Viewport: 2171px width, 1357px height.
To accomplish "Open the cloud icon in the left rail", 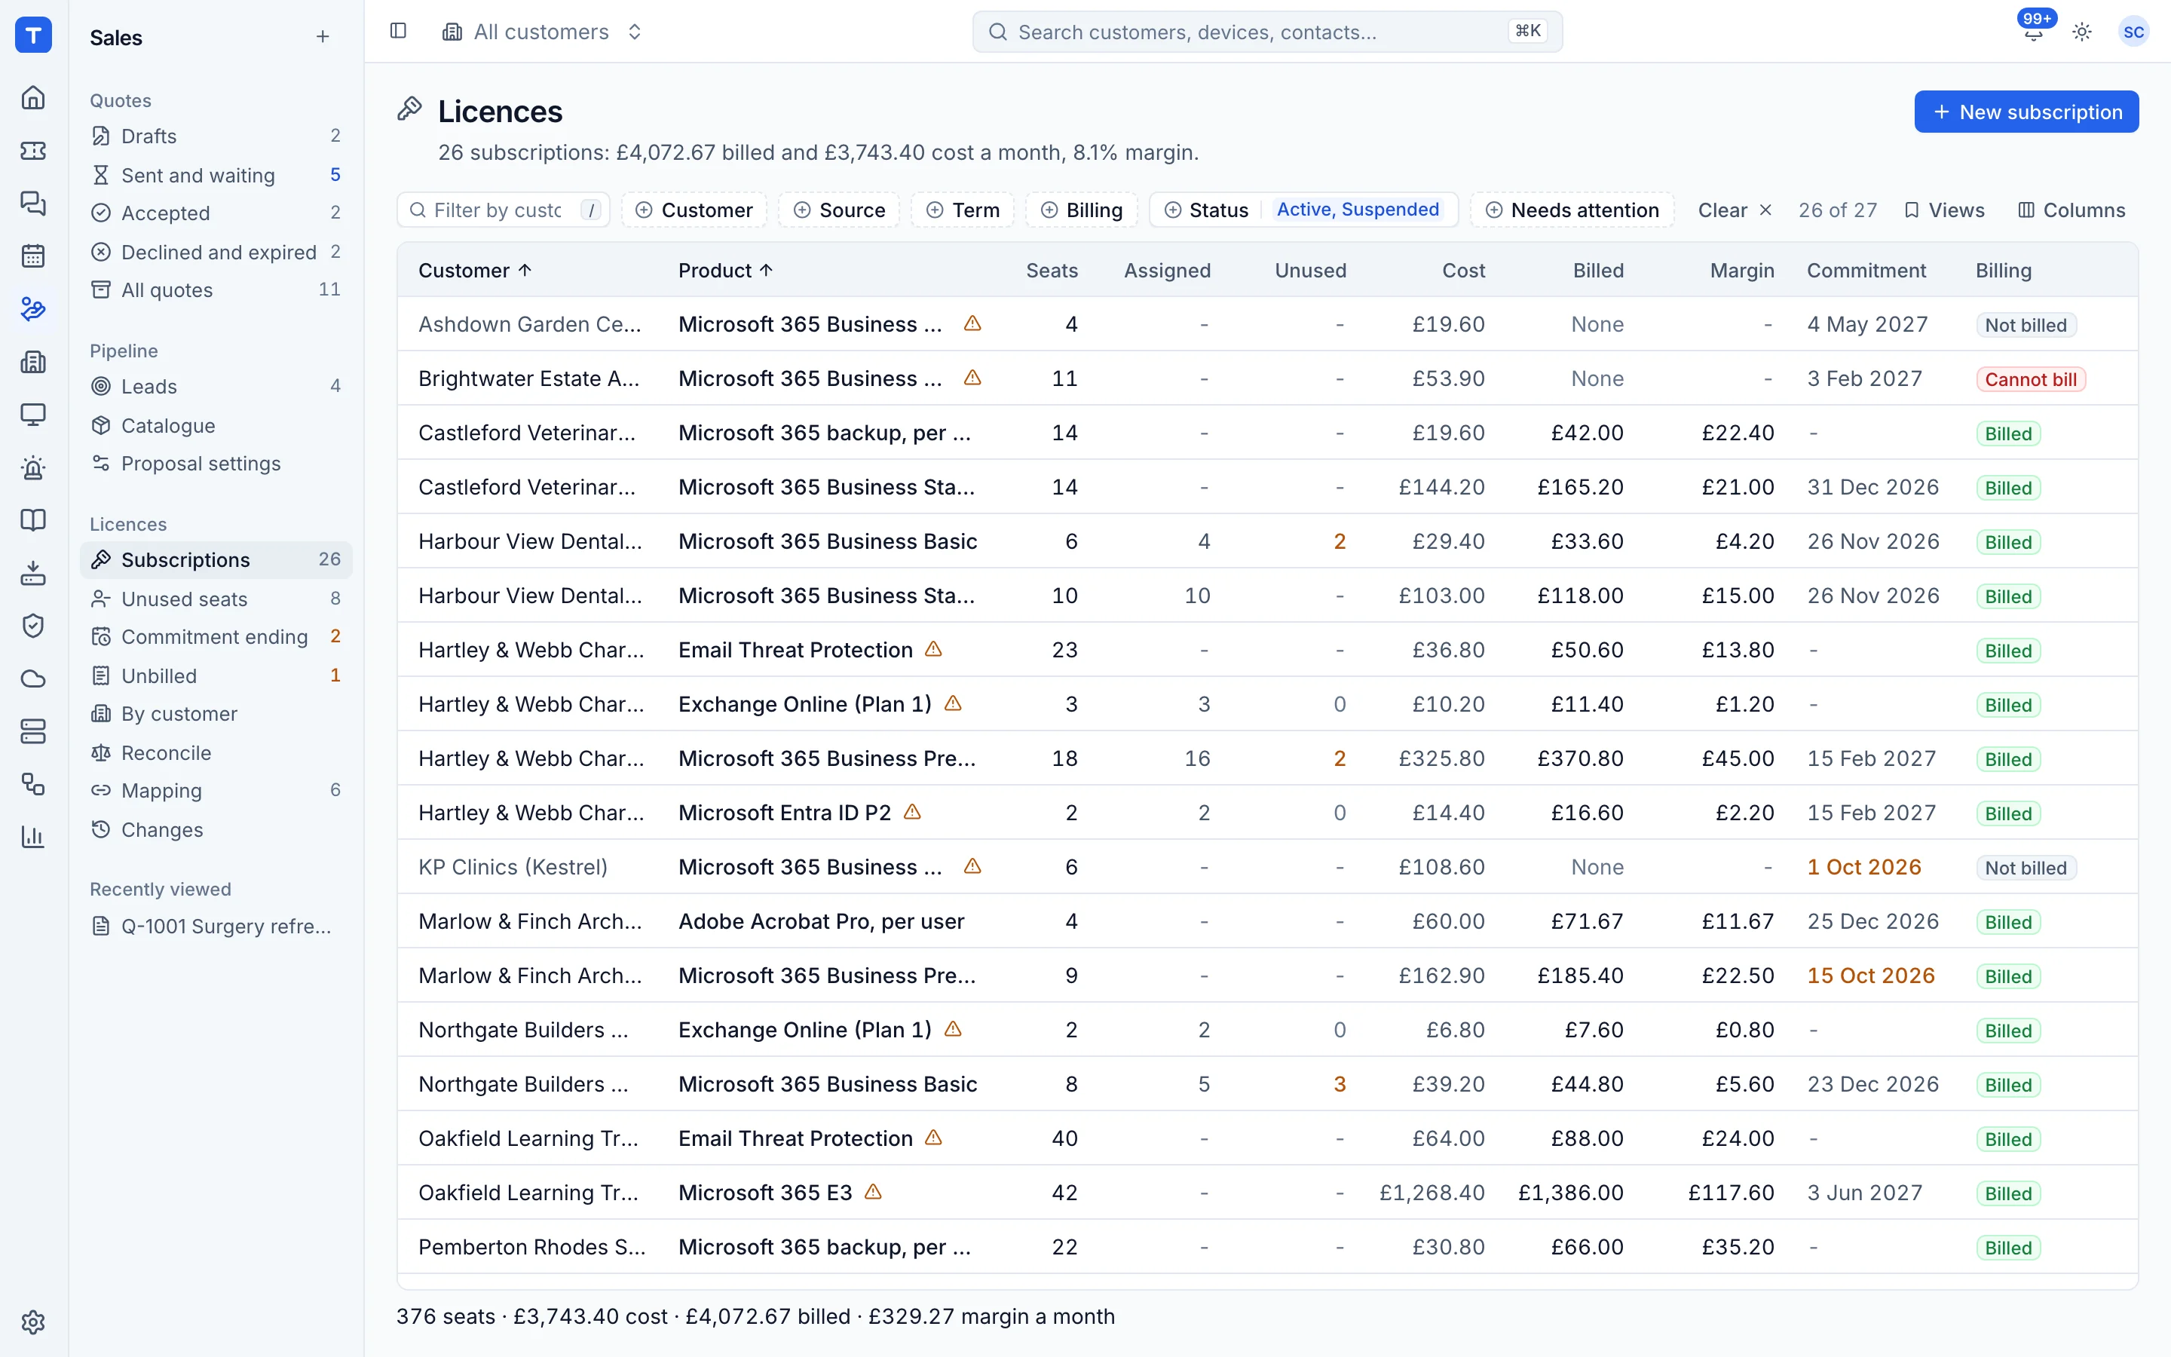I will click(x=33, y=678).
